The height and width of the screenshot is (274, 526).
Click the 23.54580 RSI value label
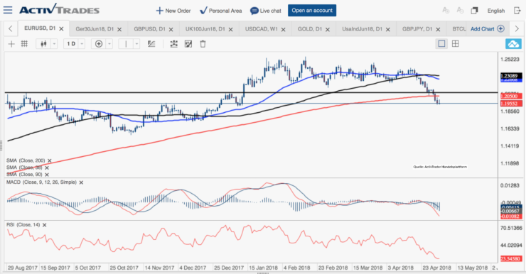click(x=511, y=258)
